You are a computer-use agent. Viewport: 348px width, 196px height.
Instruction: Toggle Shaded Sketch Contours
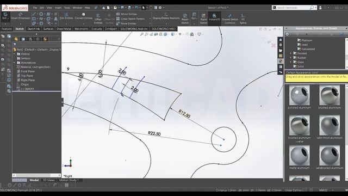[x=229, y=19]
